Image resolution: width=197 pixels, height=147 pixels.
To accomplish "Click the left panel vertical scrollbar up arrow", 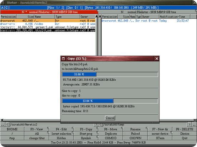I will (x=96, y=16).
